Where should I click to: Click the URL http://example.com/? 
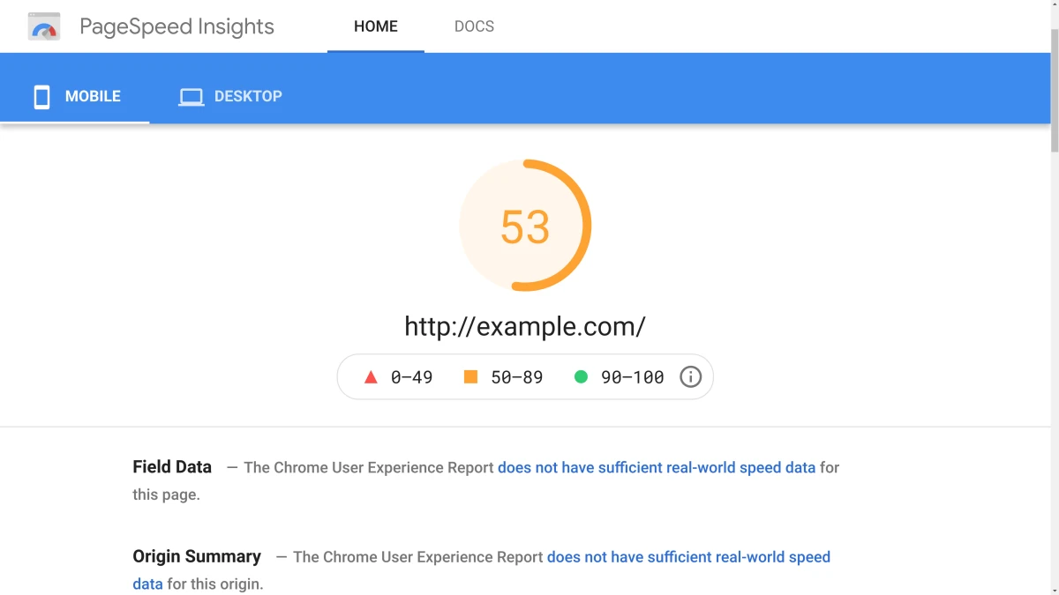pyautogui.click(x=524, y=325)
